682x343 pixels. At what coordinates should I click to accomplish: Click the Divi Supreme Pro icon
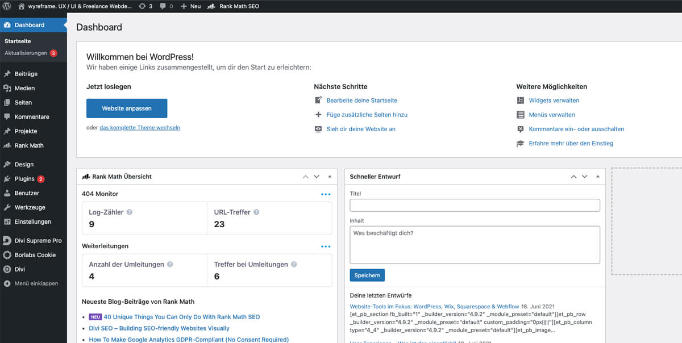tap(7, 241)
